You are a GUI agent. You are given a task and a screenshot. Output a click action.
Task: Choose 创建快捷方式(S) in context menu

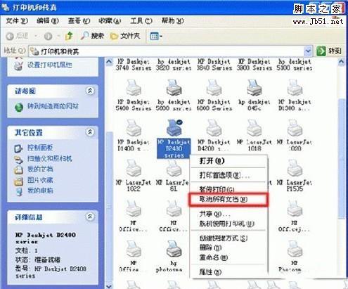pos(228,238)
